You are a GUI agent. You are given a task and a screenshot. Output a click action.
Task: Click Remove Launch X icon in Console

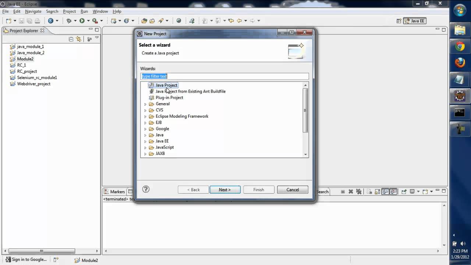click(x=351, y=191)
